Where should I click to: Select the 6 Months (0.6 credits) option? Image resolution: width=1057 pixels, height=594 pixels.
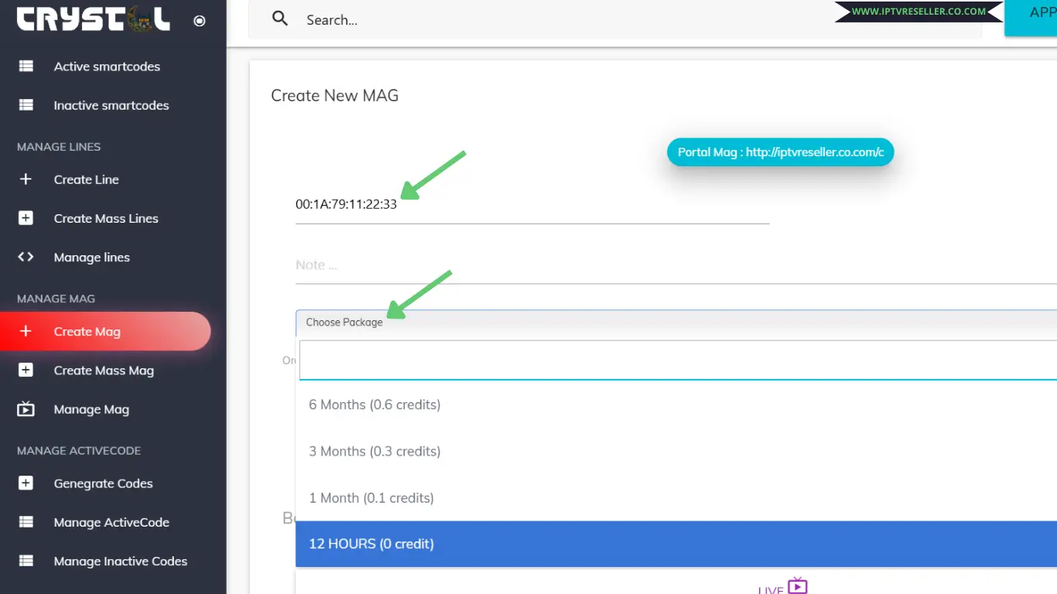click(x=375, y=404)
